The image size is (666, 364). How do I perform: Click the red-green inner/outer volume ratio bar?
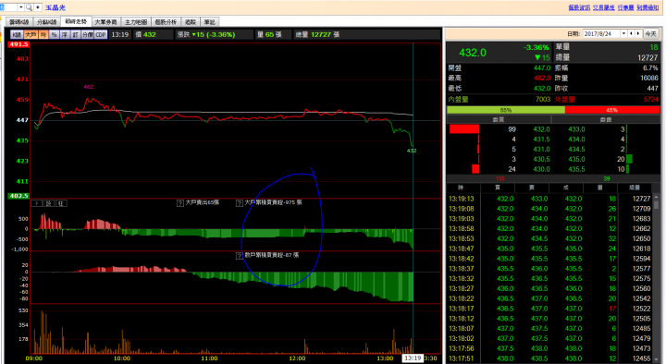[x=553, y=110]
